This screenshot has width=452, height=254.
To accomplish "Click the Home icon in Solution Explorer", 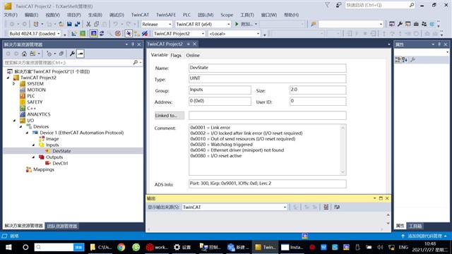I will (x=24, y=54).
